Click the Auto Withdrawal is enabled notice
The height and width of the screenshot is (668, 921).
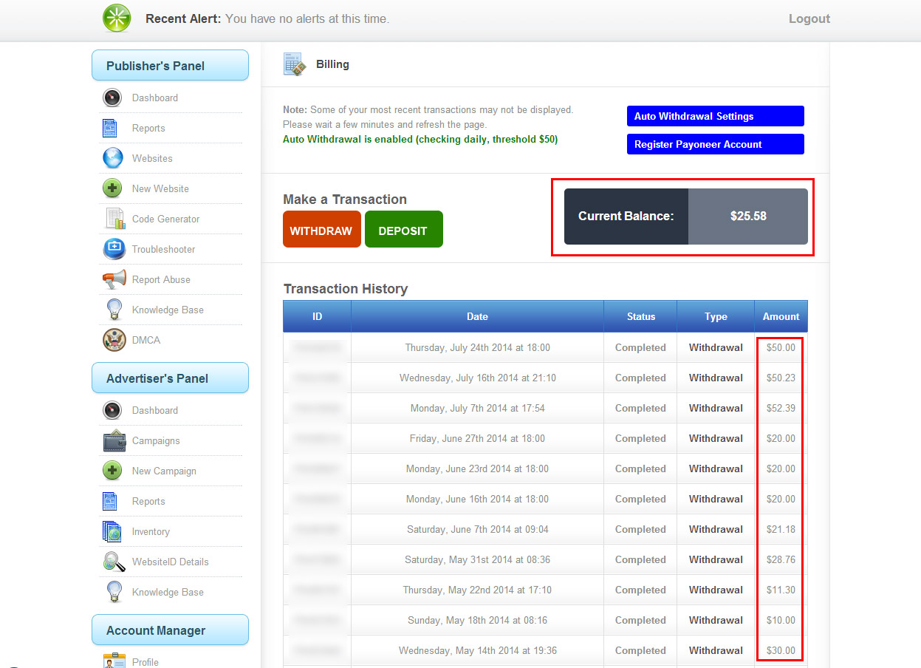[420, 139]
